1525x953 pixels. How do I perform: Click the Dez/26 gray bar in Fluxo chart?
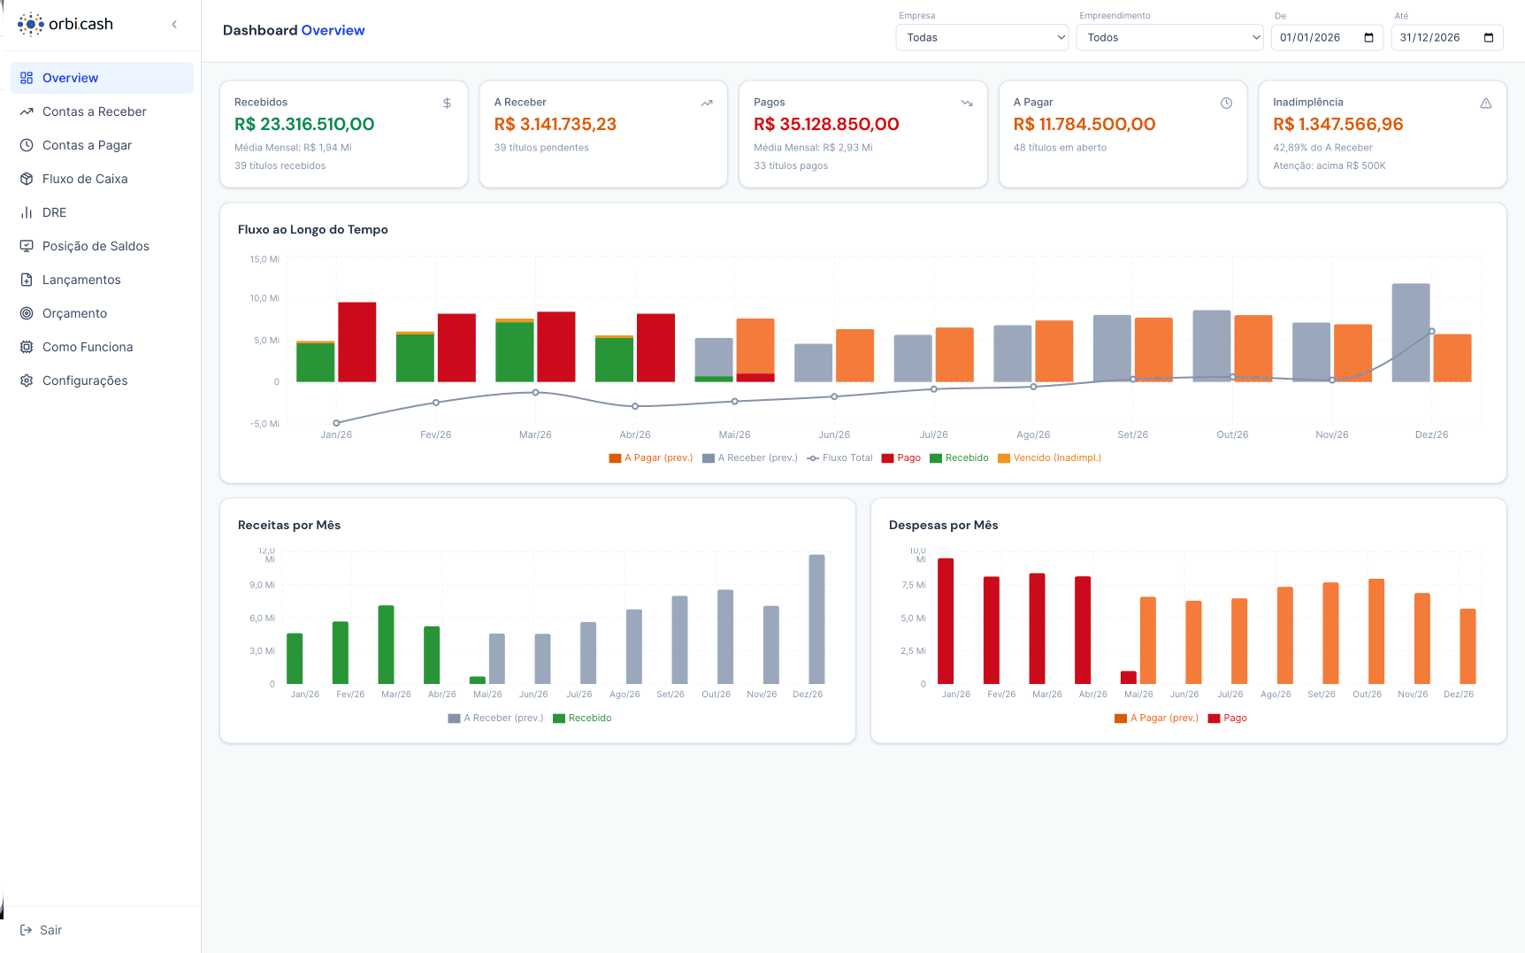(1411, 333)
